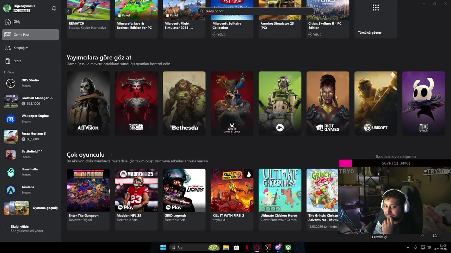Open volume tray icon
Screen dimensions: 451x253
[429, 247]
